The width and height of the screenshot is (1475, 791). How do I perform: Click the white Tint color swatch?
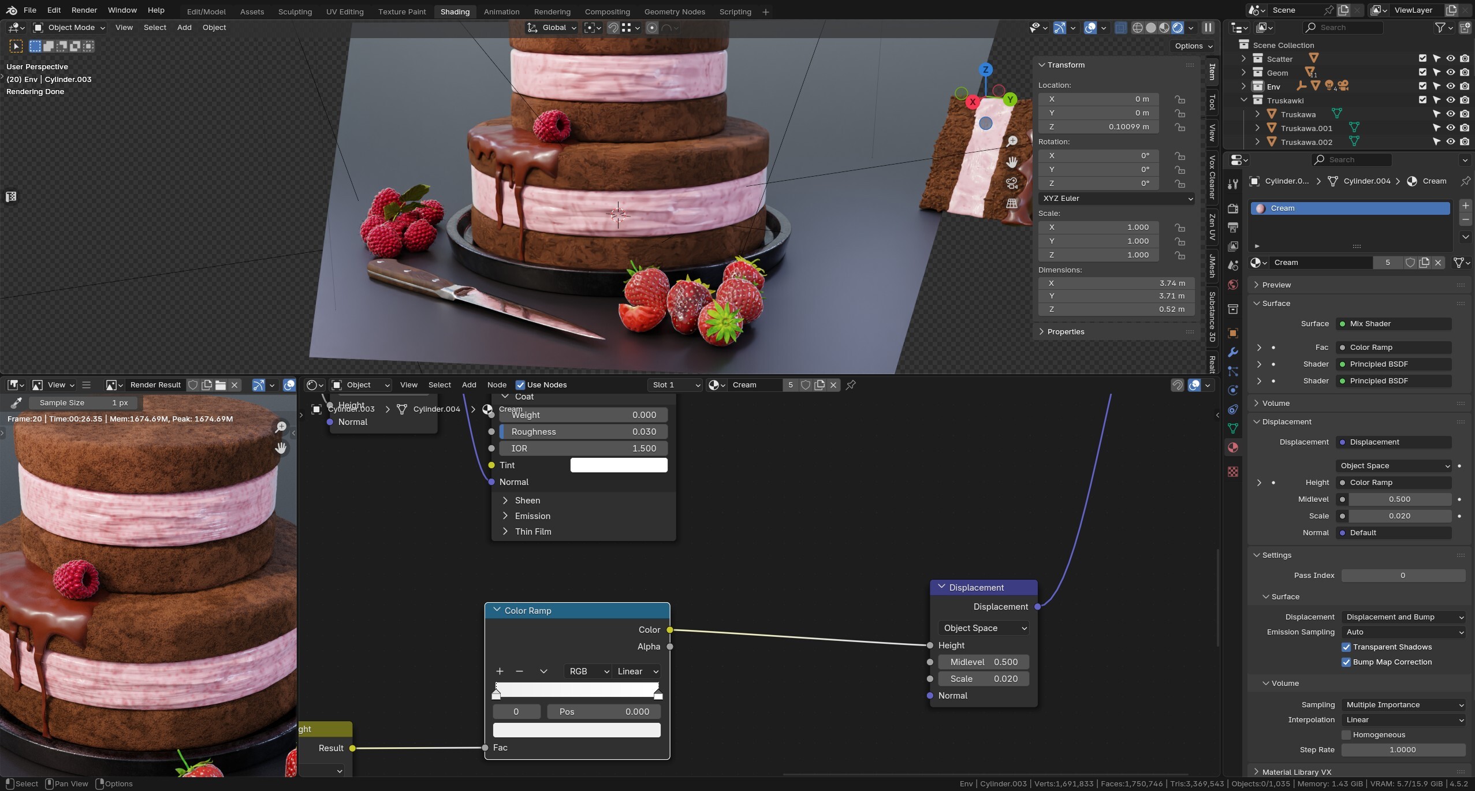(619, 465)
